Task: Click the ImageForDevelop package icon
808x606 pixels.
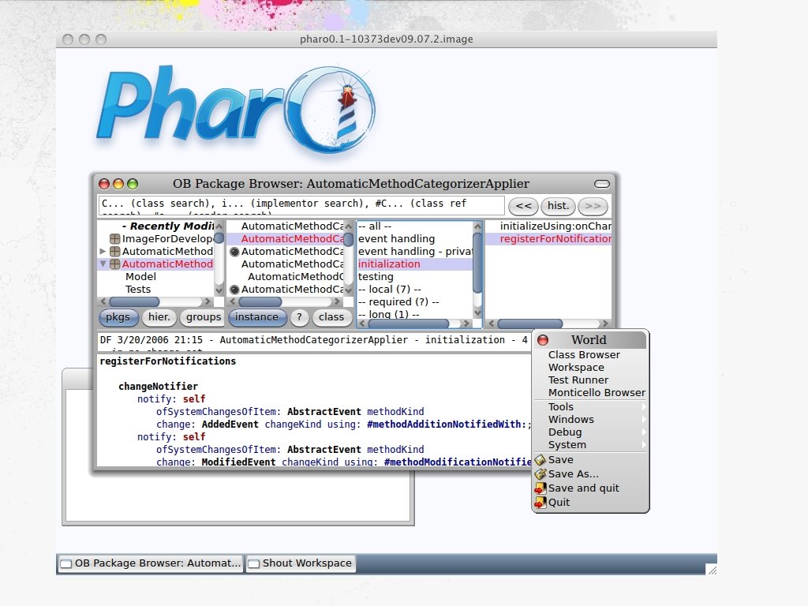Action: (x=115, y=238)
